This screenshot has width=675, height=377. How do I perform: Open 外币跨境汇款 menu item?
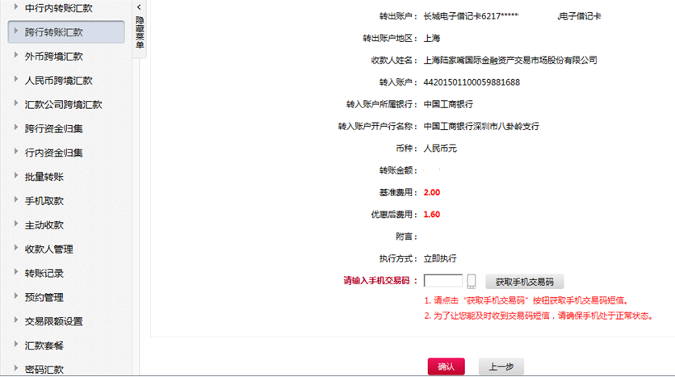pos(54,57)
